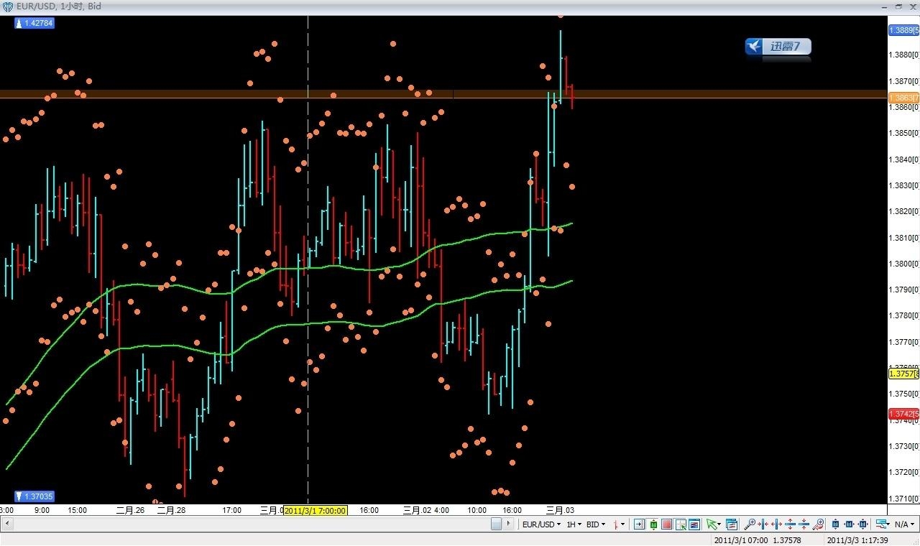This screenshot has width=920, height=546.
Task: Click the scroll right arrow button
Action: click(510, 524)
